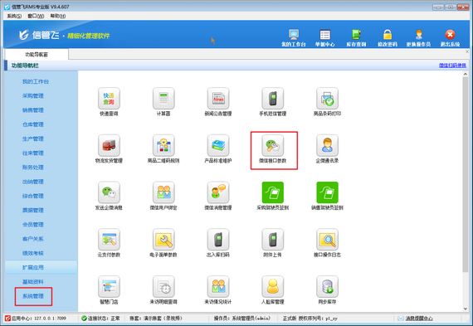Viewport: 473px width, 326px height.
Task: Open the 物流发货管理 truck icon
Action: pos(109,146)
